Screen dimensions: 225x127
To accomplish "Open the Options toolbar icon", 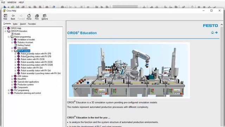I will tap(45, 17).
